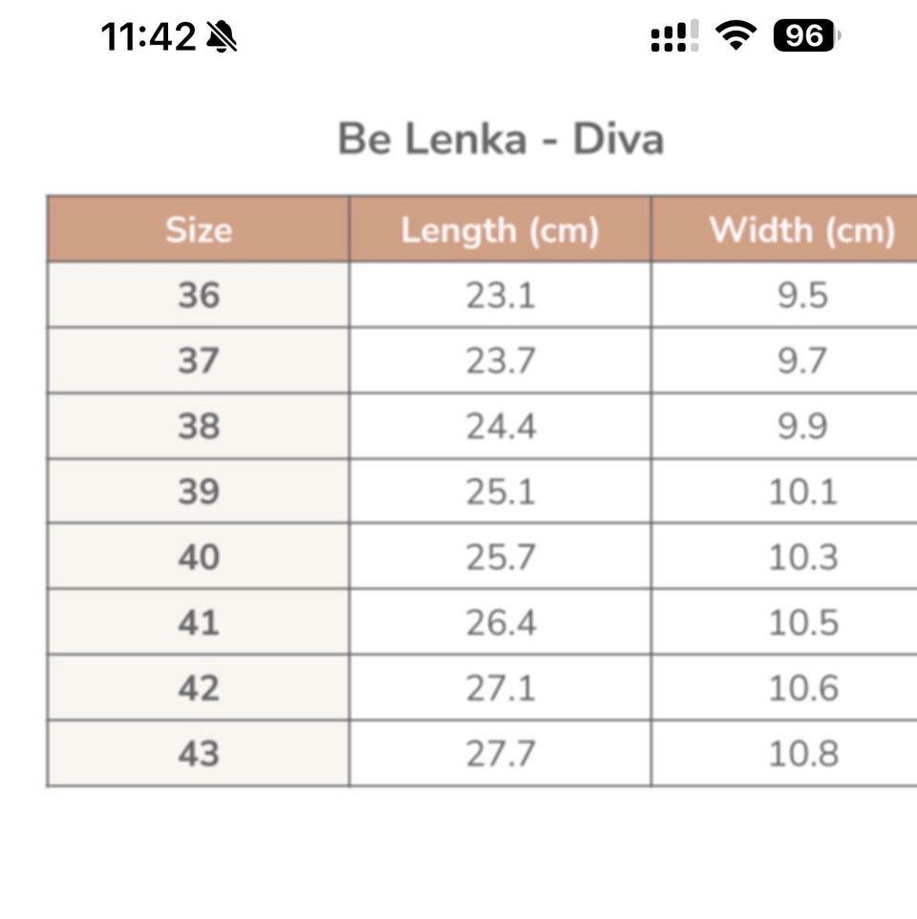Viewport: 917px width, 919px height.
Task: Select the size 40 cell
Action: [x=199, y=557]
